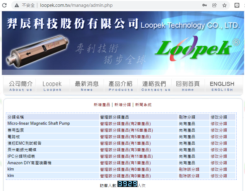
Task: Manage 電路板 category products (5 items)
Action: pos(126,137)
